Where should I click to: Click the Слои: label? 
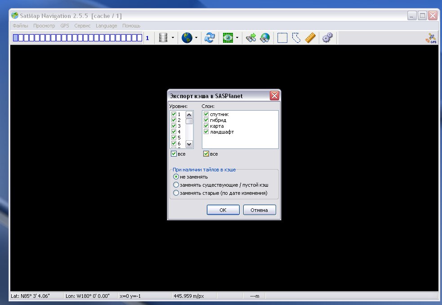tap(208, 106)
